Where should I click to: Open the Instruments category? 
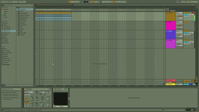click(7, 27)
